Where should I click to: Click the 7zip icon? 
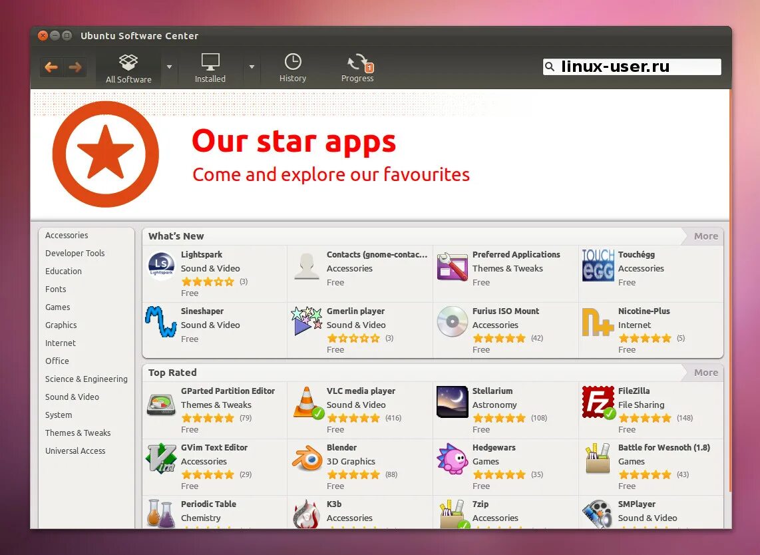point(455,514)
